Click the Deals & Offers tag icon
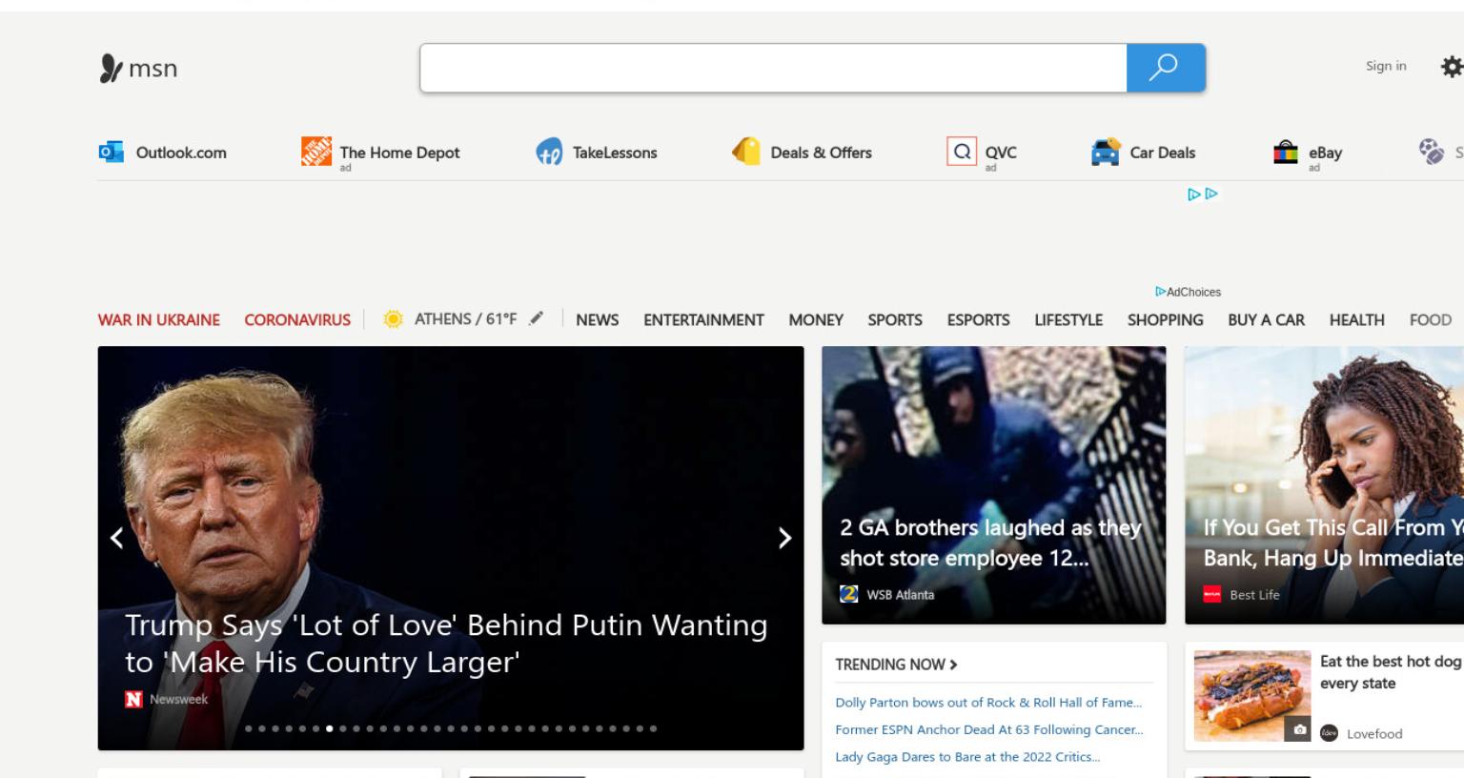Image resolution: width=1464 pixels, height=778 pixels. coord(746,151)
